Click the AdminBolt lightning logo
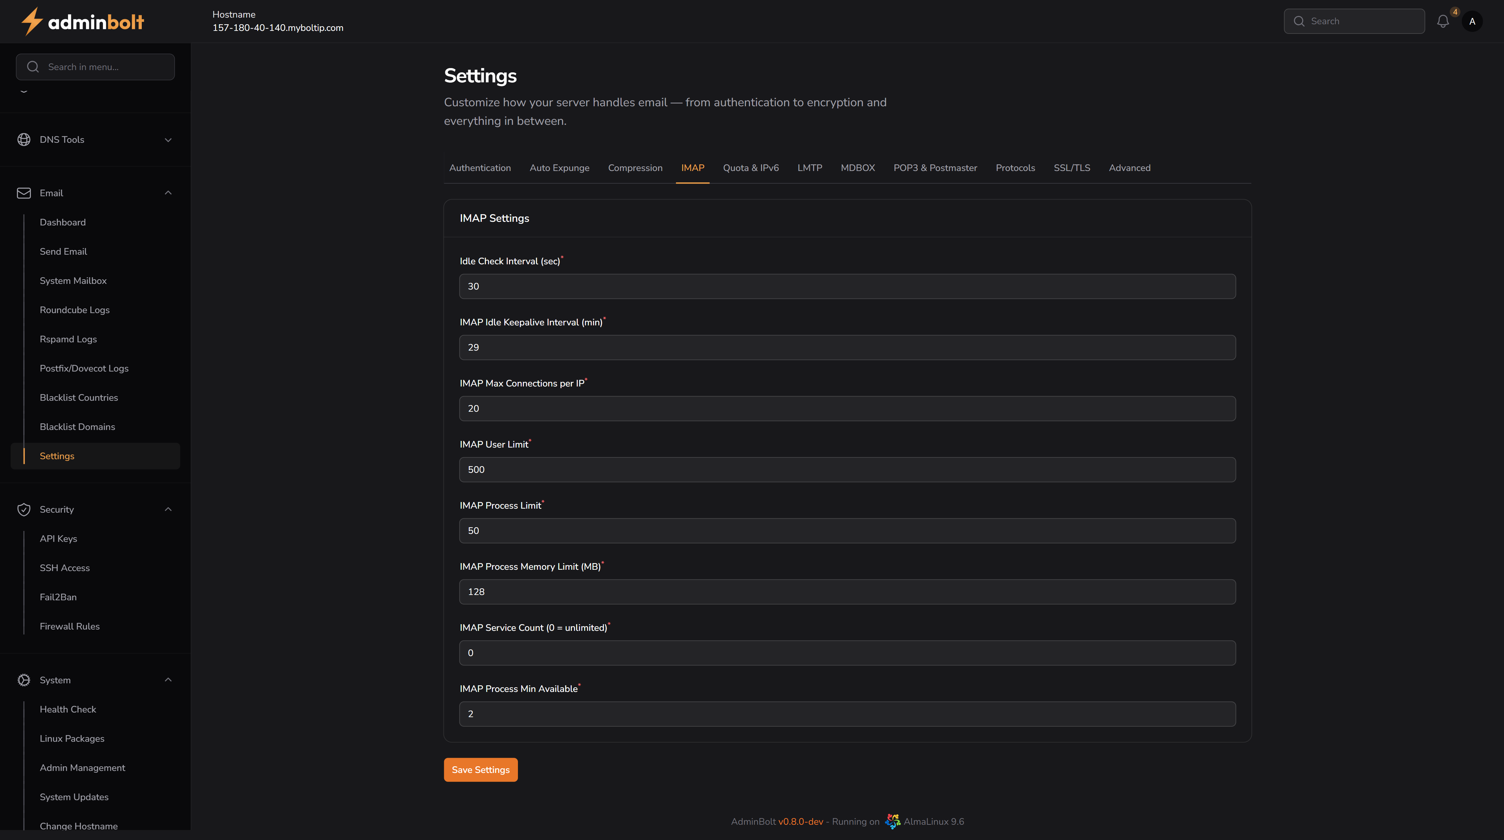Viewport: 1504px width, 840px height. click(x=32, y=22)
